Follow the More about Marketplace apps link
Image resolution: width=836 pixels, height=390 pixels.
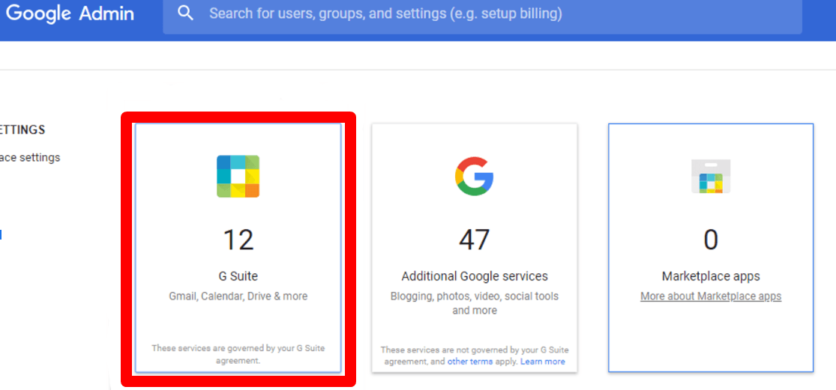coord(711,296)
